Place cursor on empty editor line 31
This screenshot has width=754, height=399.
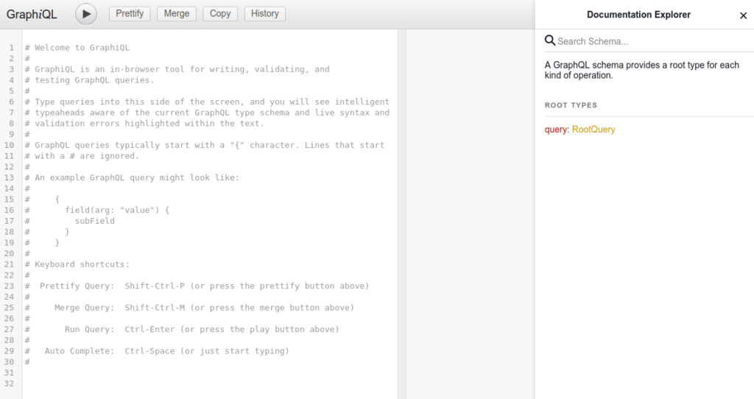[x=210, y=372]
